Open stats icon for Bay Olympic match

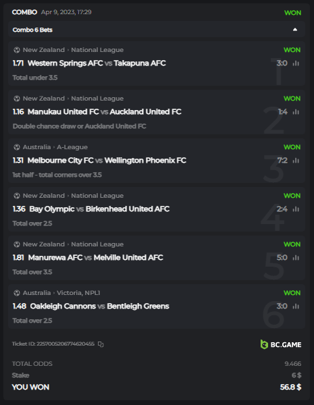(296, 209)
